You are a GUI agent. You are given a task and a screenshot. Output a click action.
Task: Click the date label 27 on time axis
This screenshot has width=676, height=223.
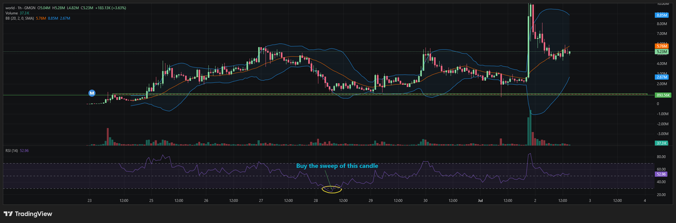261,200
